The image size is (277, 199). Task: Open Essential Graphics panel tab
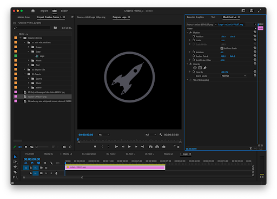point(195,17)
